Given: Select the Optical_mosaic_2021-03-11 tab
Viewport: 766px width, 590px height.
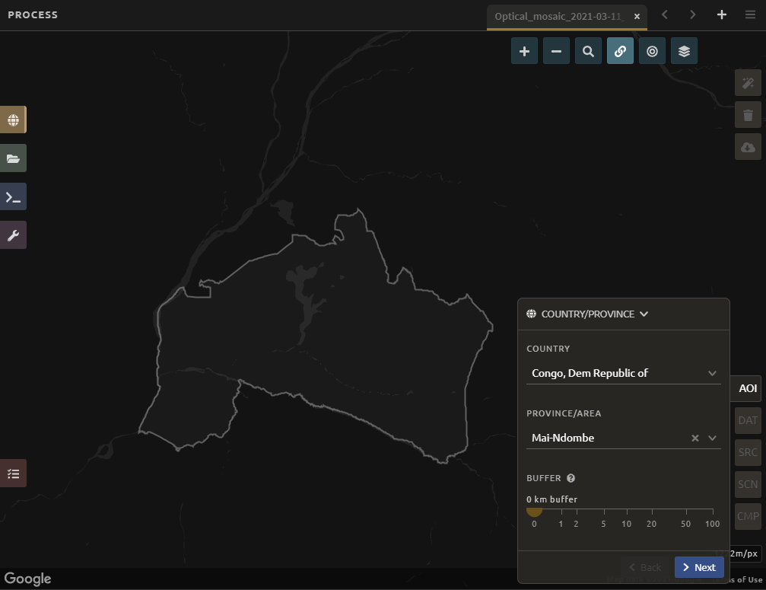Looking at the screenshot, I should (x=558, y=16).
